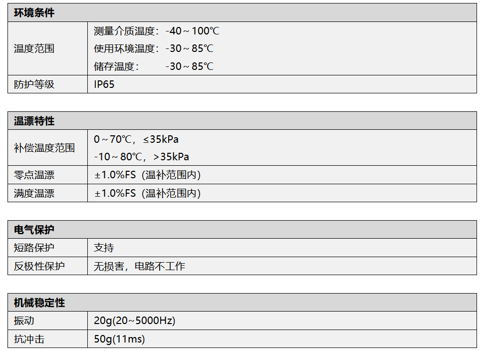484x351 pixels.
Task: Select the 温度范围 row label
Action: click(34, 48)
